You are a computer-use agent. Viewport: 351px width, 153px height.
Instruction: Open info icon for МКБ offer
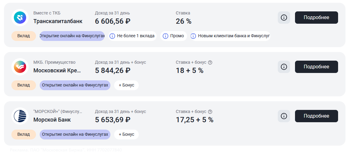click(x=284, y=67)
